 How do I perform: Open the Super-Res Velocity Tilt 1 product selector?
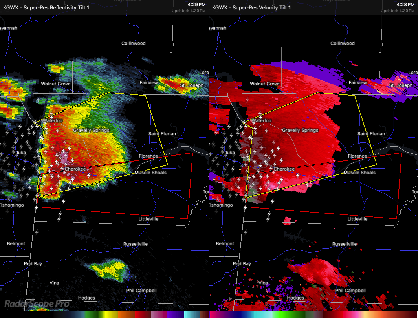[x=251, y=8]
